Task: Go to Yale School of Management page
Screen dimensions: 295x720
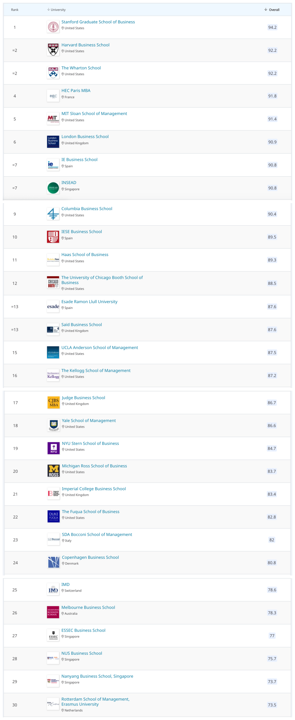Action: 89,420
